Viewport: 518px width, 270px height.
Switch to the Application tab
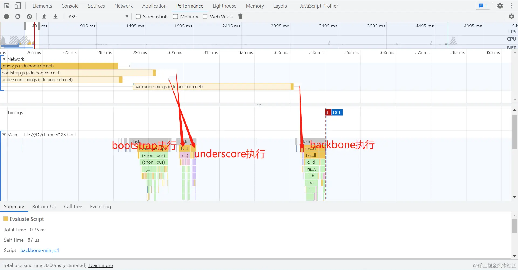pos(154,6)
